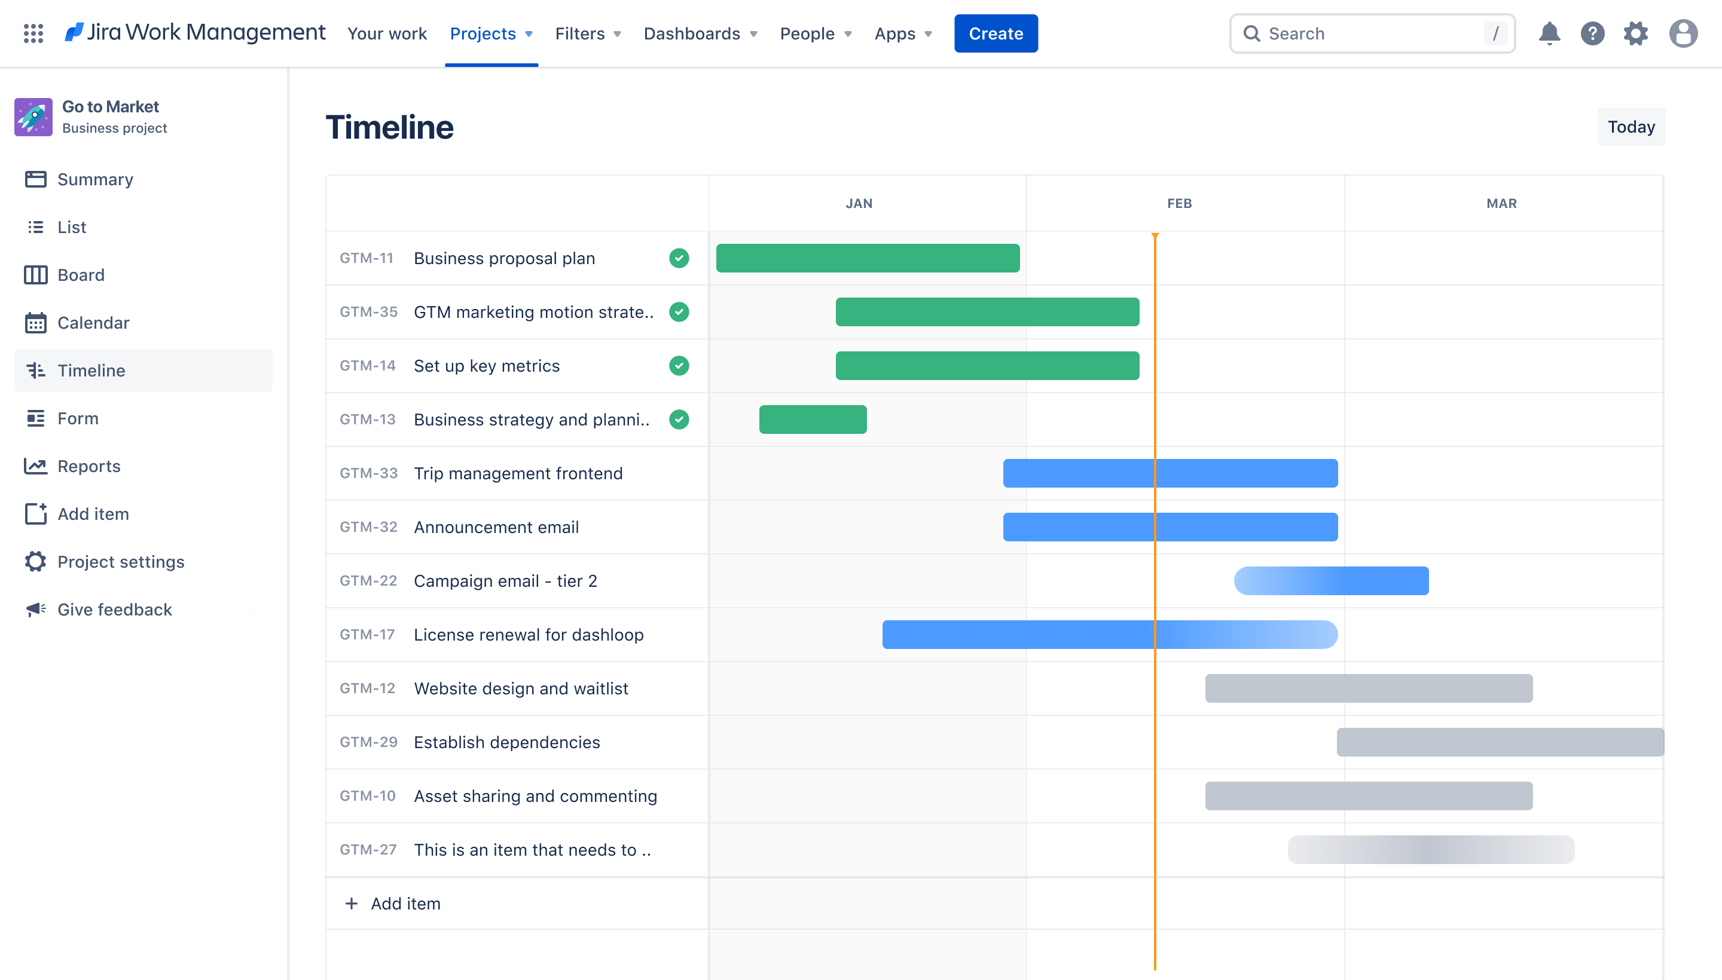Click the Apps menu item
Image resolution: width=1722 pixels, height=980 pixels.
click(x=902, y=33)
